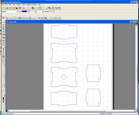The width and height of the screenshot is (139, 115).
Task: Click the arc symbol at top of left palette
Action: click(x=4, y=23)
